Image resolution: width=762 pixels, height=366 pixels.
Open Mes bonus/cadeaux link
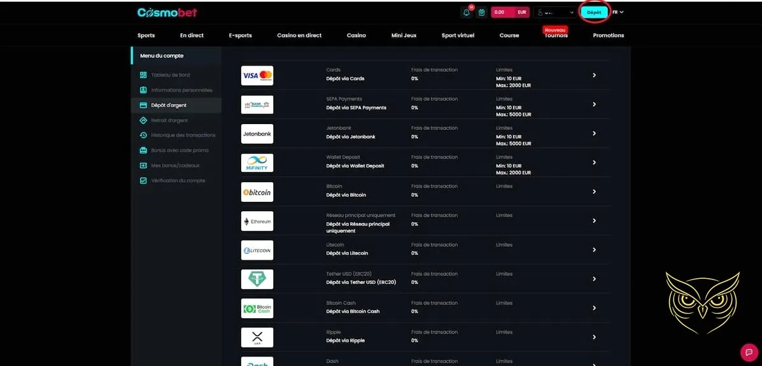click(x=176, y=165)
